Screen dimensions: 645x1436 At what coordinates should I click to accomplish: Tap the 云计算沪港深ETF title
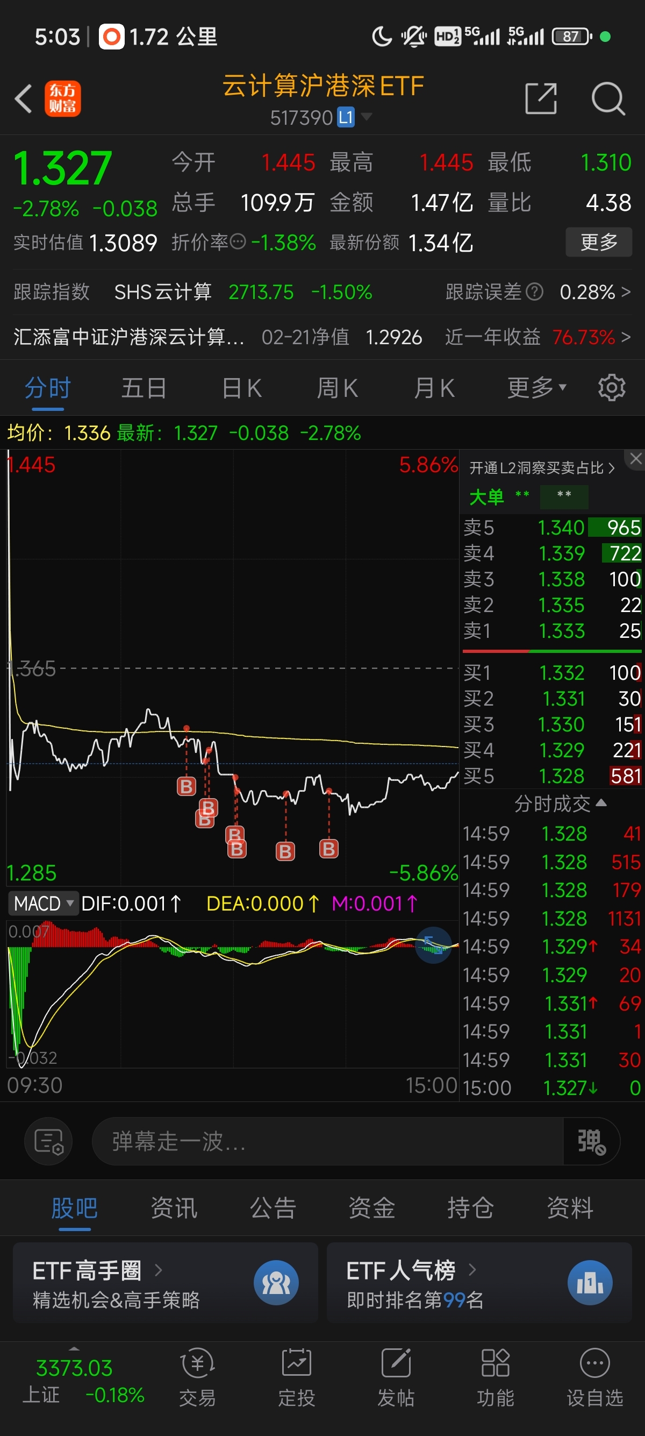(x=323, y=86)
